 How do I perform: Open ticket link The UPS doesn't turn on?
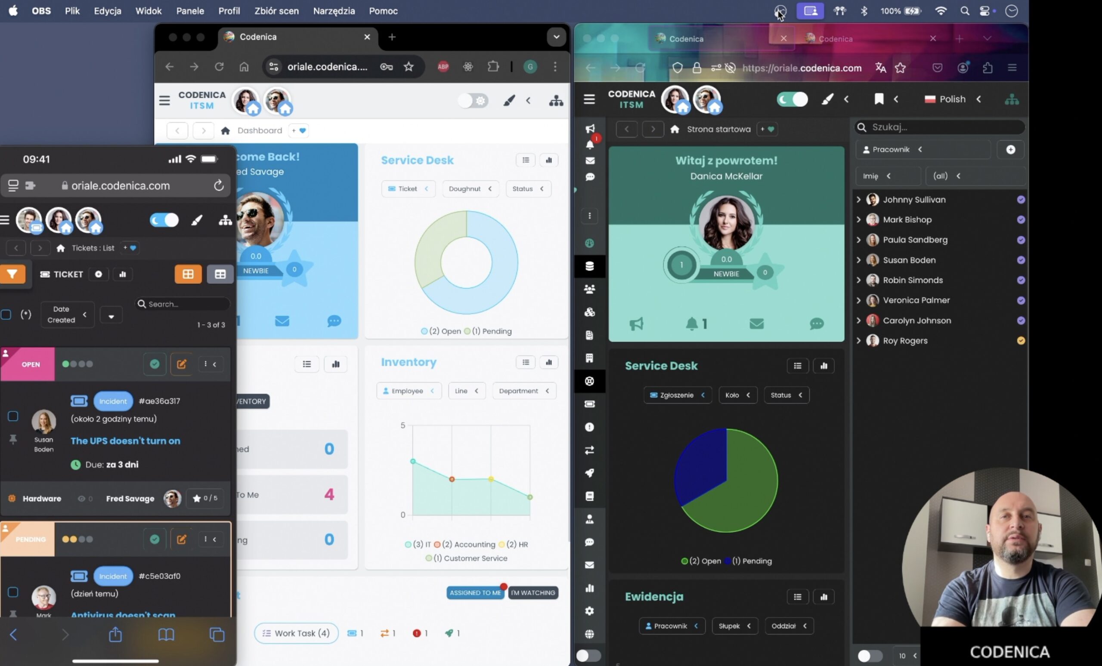(125, 441)
